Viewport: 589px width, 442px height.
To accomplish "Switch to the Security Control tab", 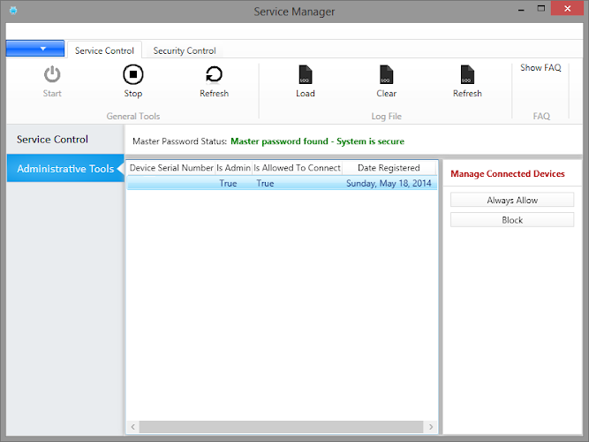I will point(185,50).
